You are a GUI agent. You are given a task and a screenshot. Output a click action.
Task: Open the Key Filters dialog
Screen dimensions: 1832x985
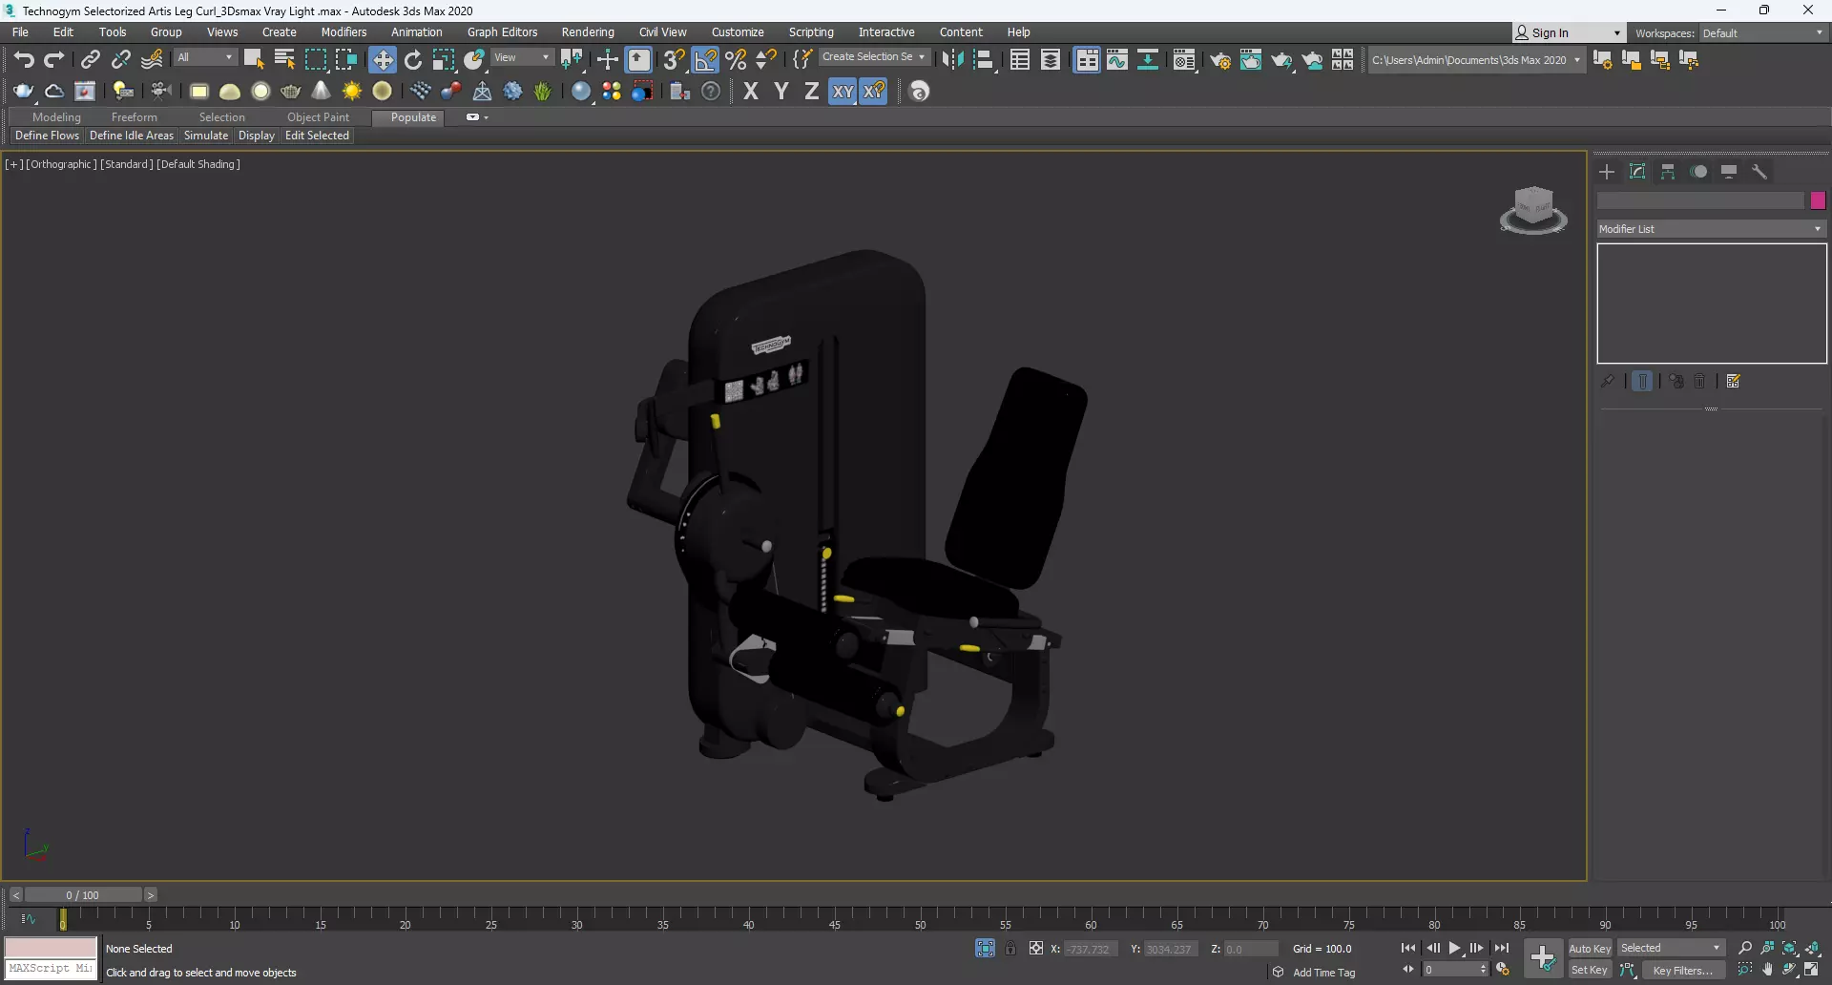tap(1683, 970)
